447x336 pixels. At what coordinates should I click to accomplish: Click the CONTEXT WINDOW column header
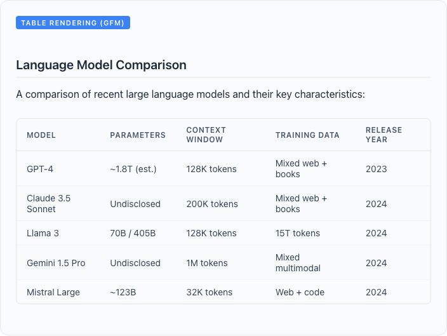(206, 135)
